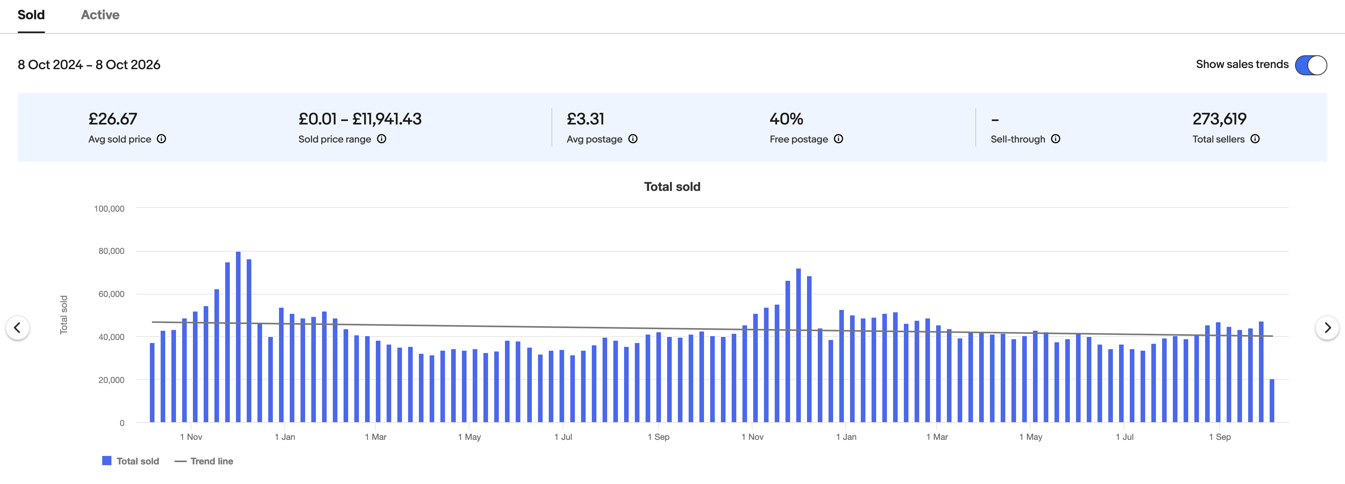Click the date range 8 Oct 2024 – 8 Oct 2026
This screenshot has width=1345, height=484.
[x=89, y=65]
